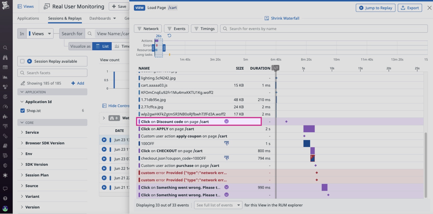The width and height of the screenshot is (433, 214).
Task: Enable Session Replay available checkbox
Action: [x=22, y=61]
